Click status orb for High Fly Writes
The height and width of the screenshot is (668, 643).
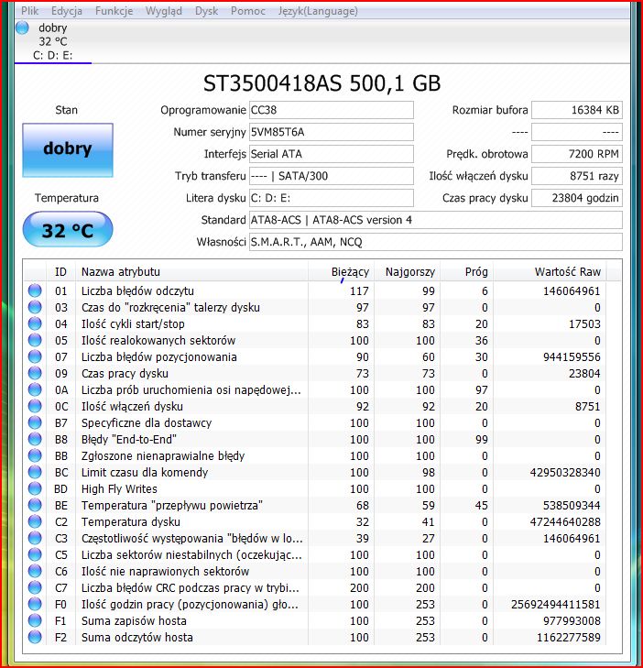tap(35, 488)
